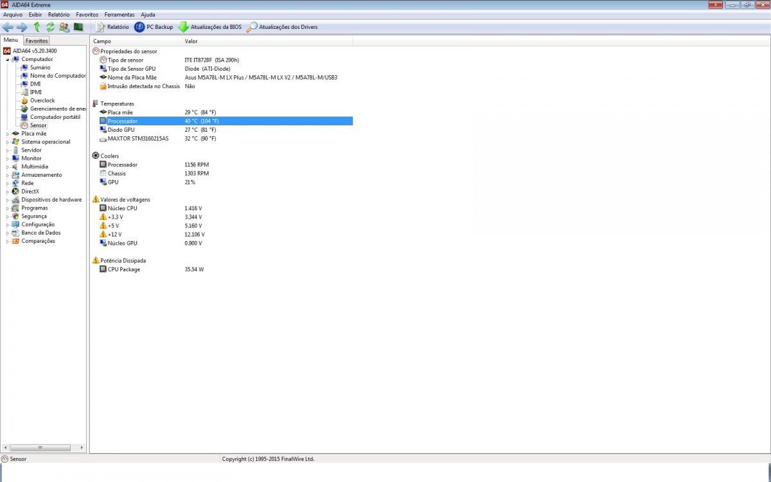The image size is (771, 482).
Task: Switch to the Favoritos tab in sidebar
Action: [x=37, y=40]
